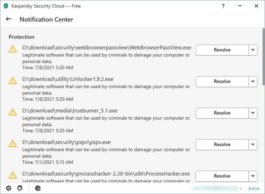Screen dimensions: 265x194
Task: Resolve the trueburner_5.1.exe detection
Action: pyautogui.click(x=222, y=113)
